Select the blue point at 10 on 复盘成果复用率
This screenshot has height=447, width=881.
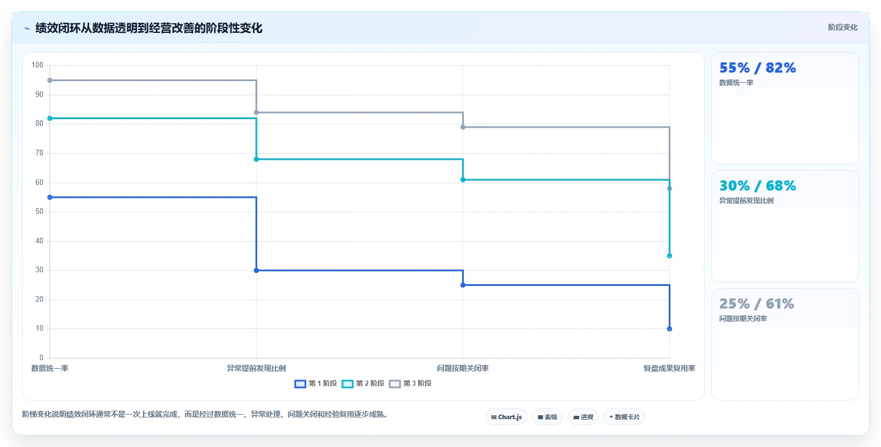670,329
